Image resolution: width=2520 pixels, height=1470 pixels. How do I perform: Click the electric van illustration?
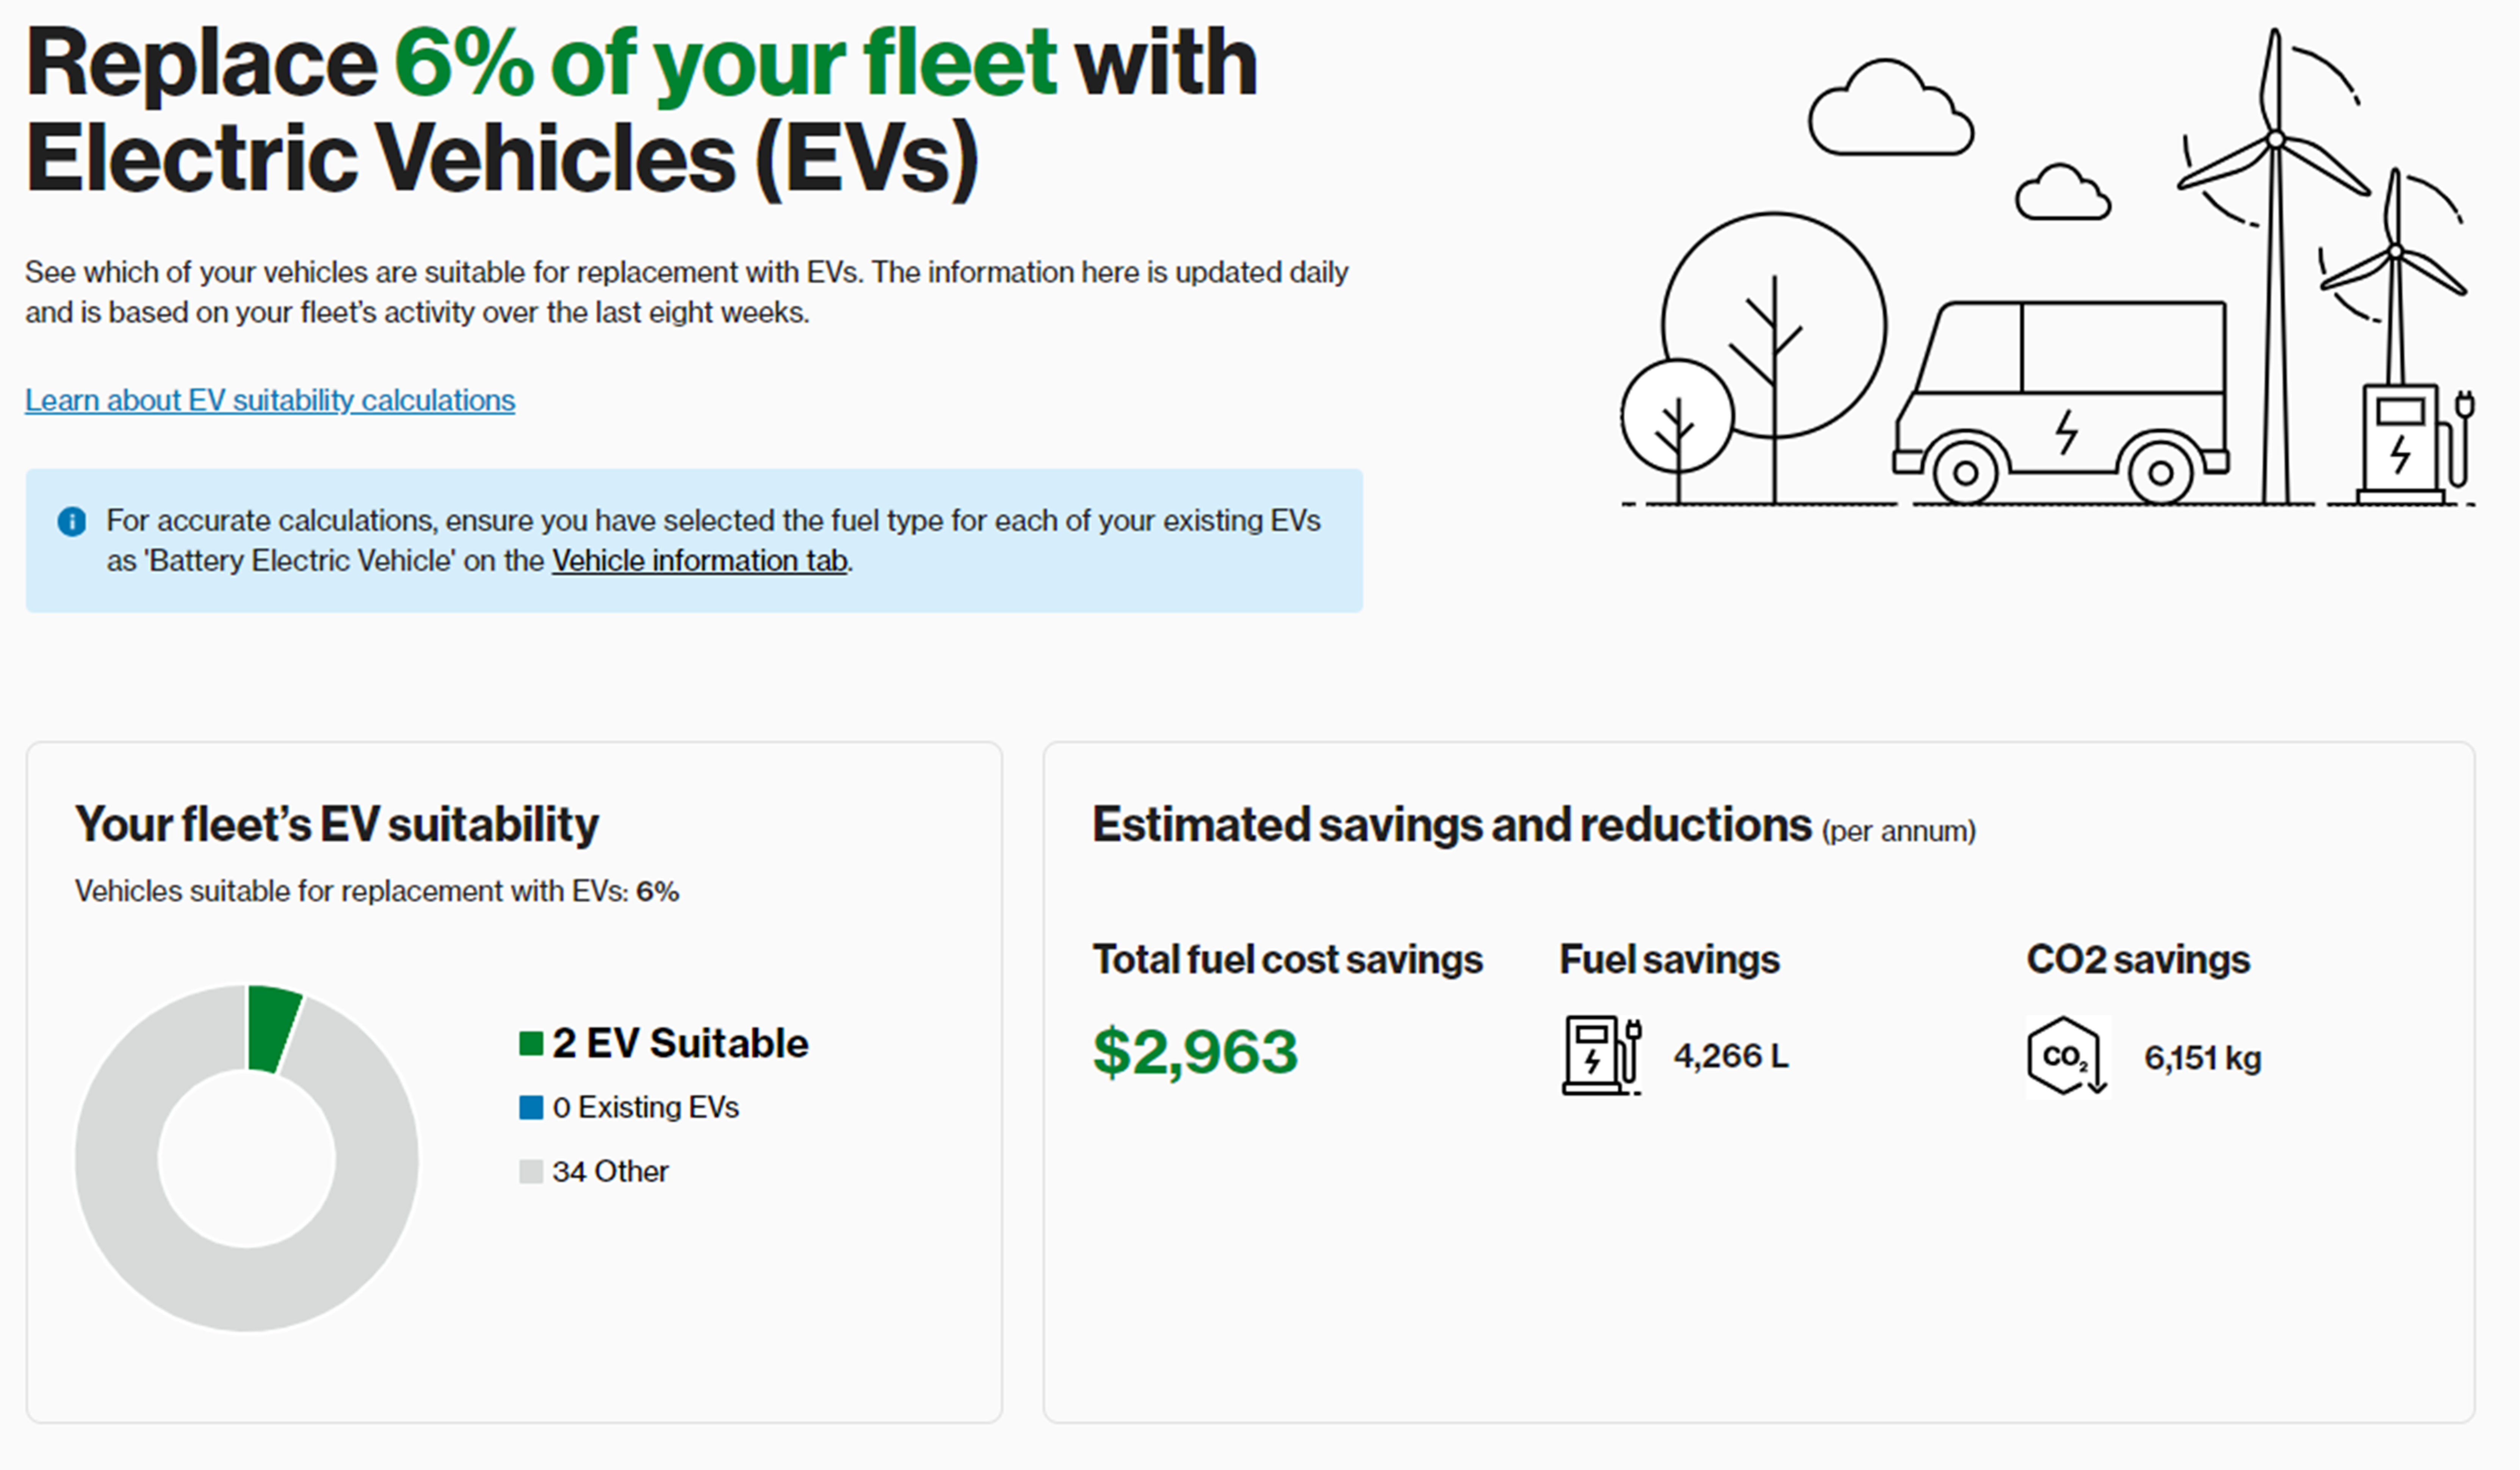[x=2060, y=400]
